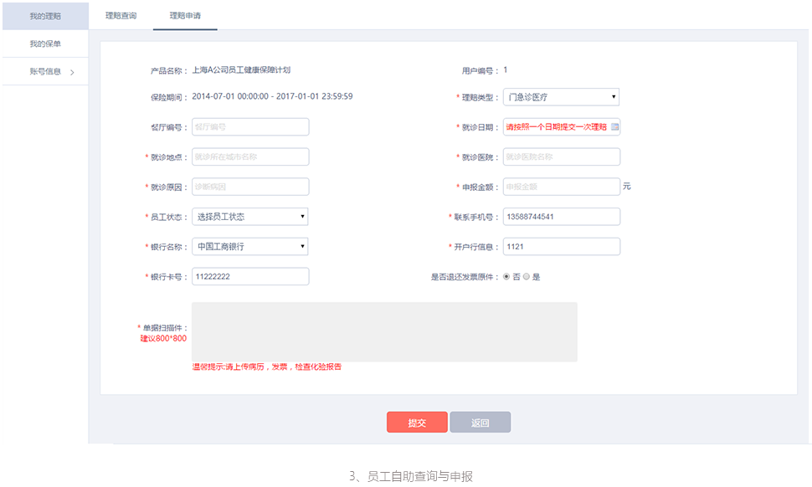Image resolution: width=812 pixels, height=487 pixels.
Task: Click the gray 返回 button
Action: (x=480, y=423)
